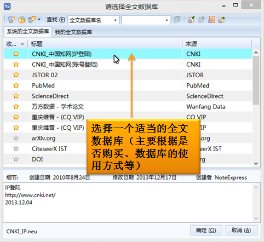Sort by the 标题 column header
The height and width of the screenshot is (242, 264).
105,44
